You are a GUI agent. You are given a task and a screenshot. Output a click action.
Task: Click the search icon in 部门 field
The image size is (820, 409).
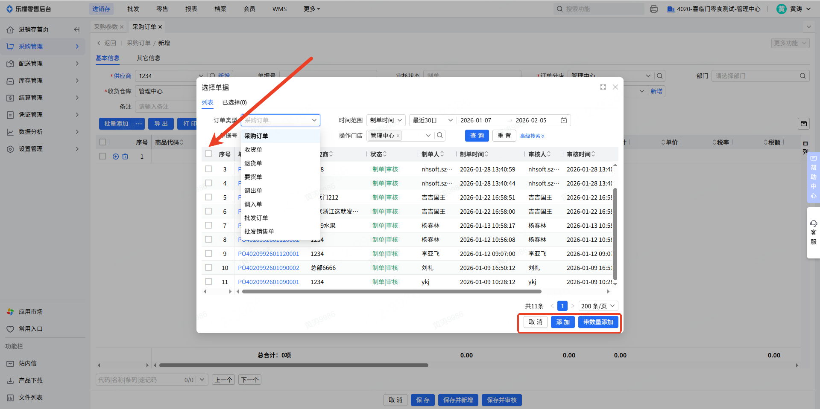point(803,76)
